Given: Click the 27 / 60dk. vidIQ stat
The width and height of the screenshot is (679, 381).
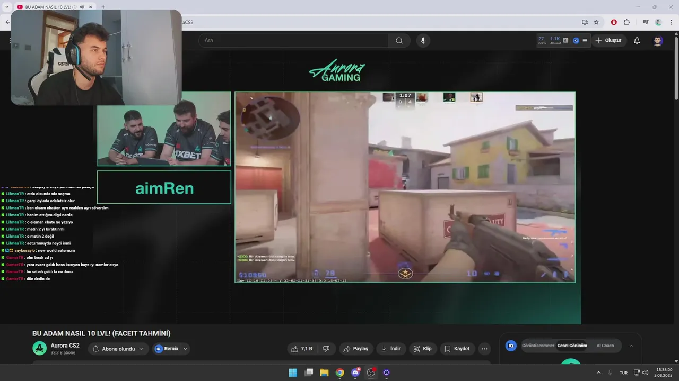Looking at the screenshot, I should (x=542, y=41).
